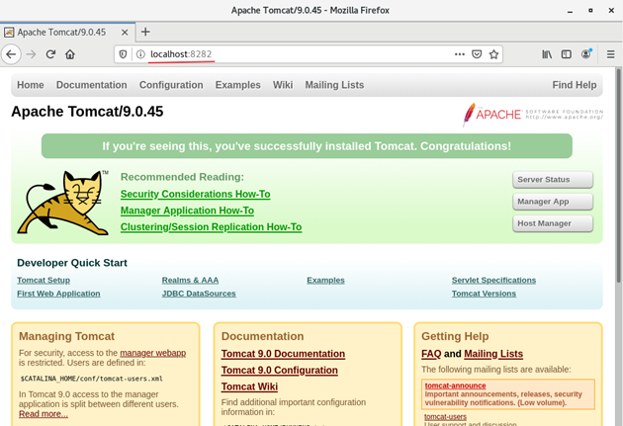Open the browser home page icon
Screen dimensions: 623x426
tap(70, 54)
